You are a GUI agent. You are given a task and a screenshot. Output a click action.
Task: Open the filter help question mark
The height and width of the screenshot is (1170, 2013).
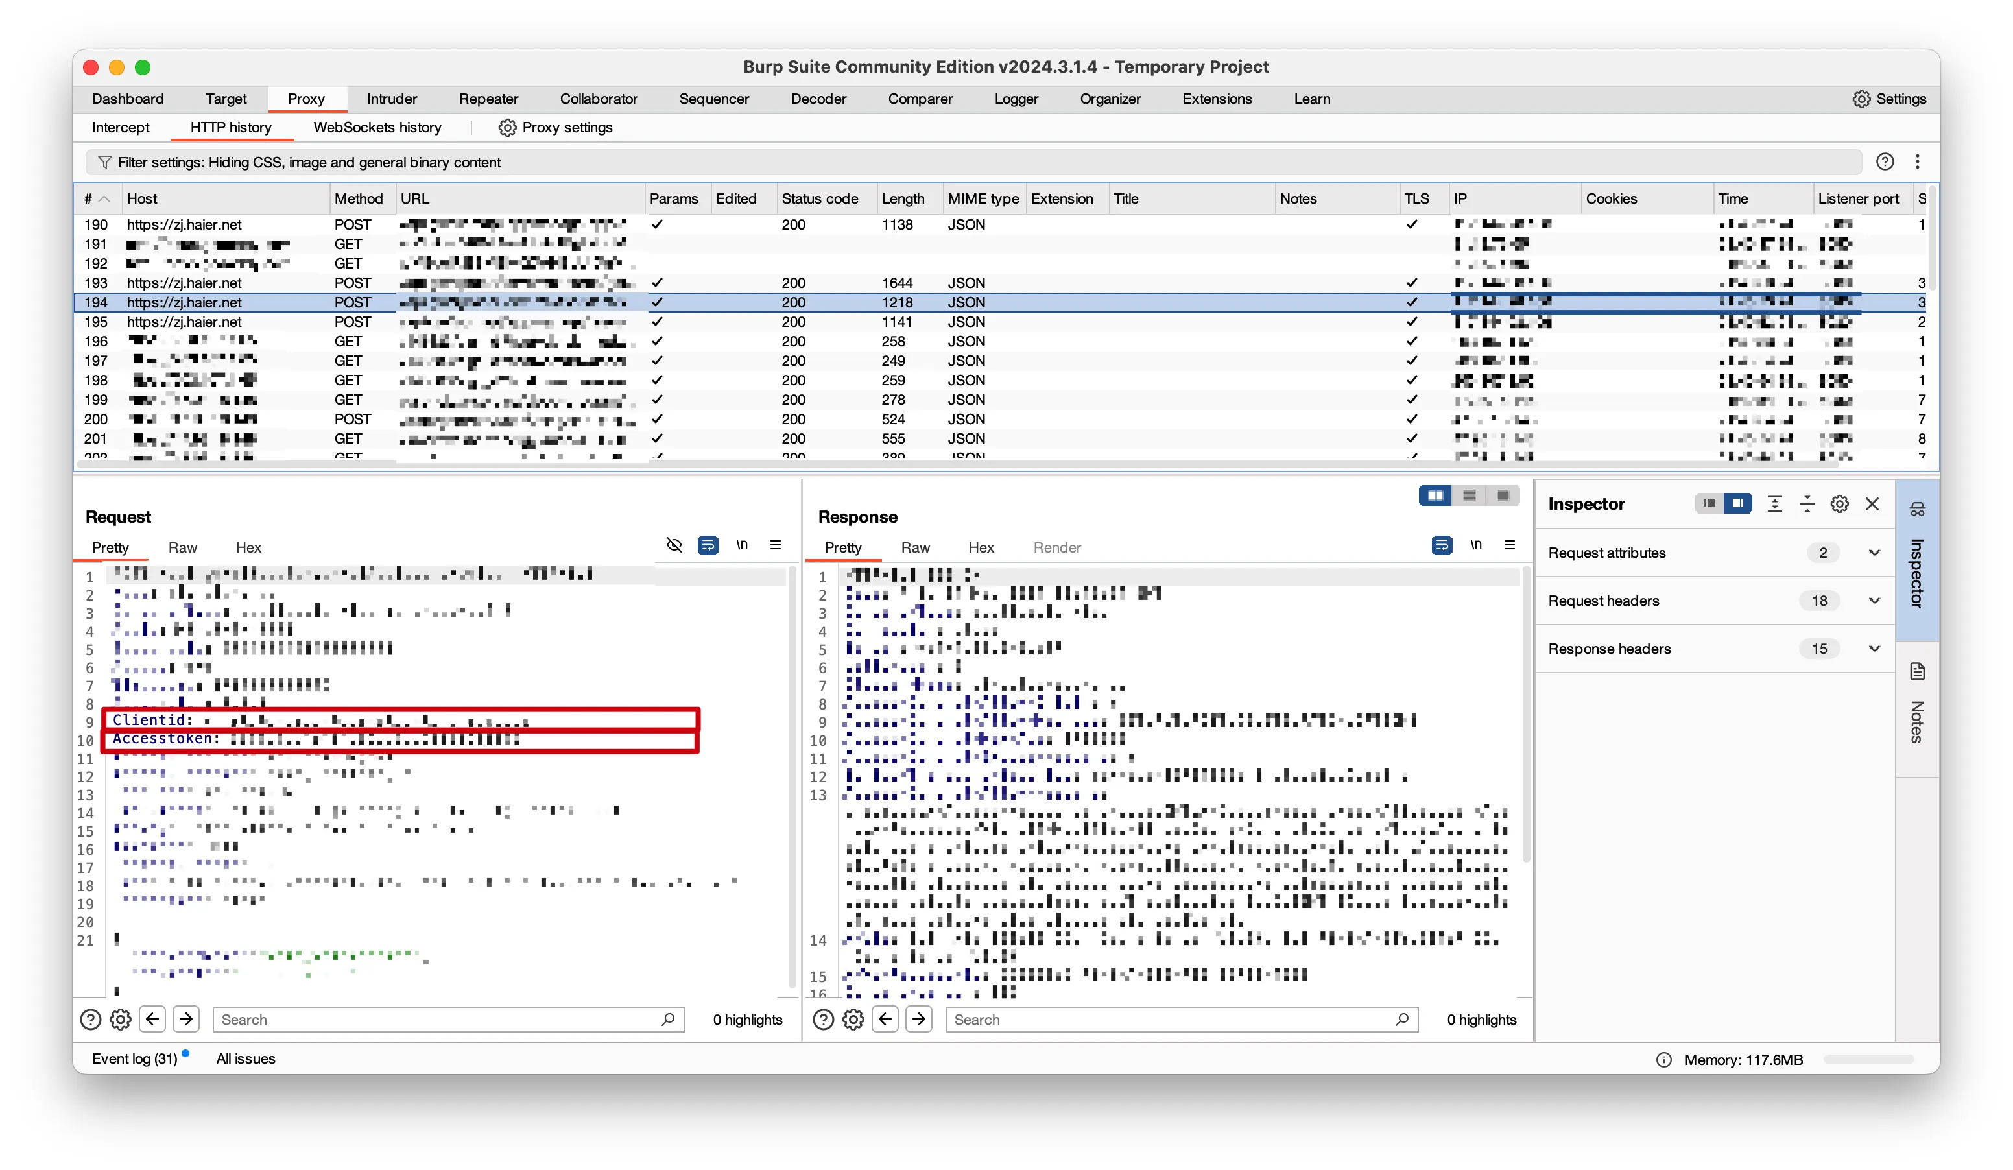pyautogui.click(x=1885, y=162)
